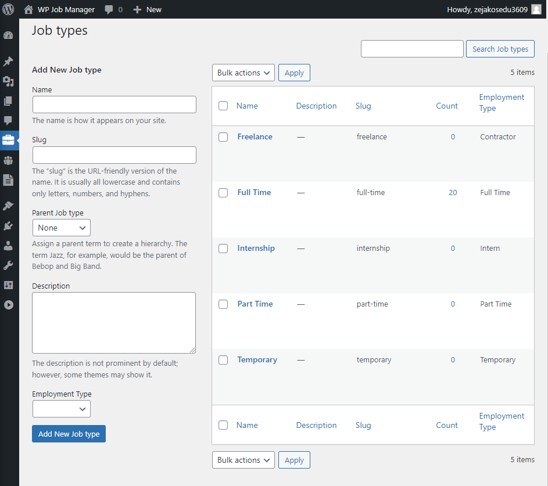Screen dimensions: 548x486
Task: Open user avatar in top right
Action: tap(536, 9)
